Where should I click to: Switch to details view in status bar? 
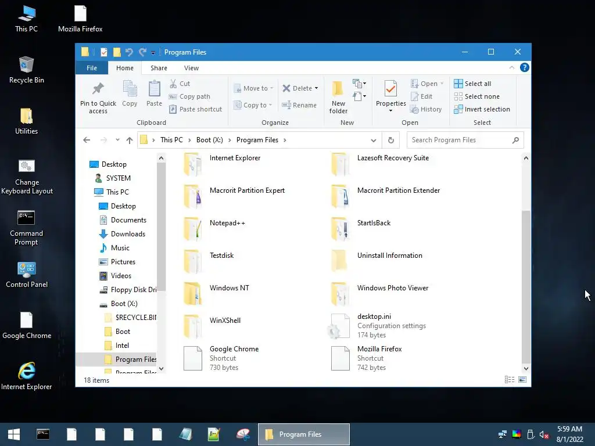[510, 380]
